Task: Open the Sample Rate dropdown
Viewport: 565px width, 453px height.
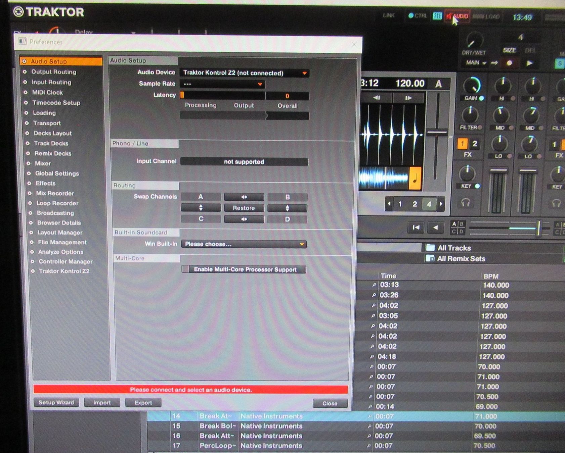Action: pos(222,84)
